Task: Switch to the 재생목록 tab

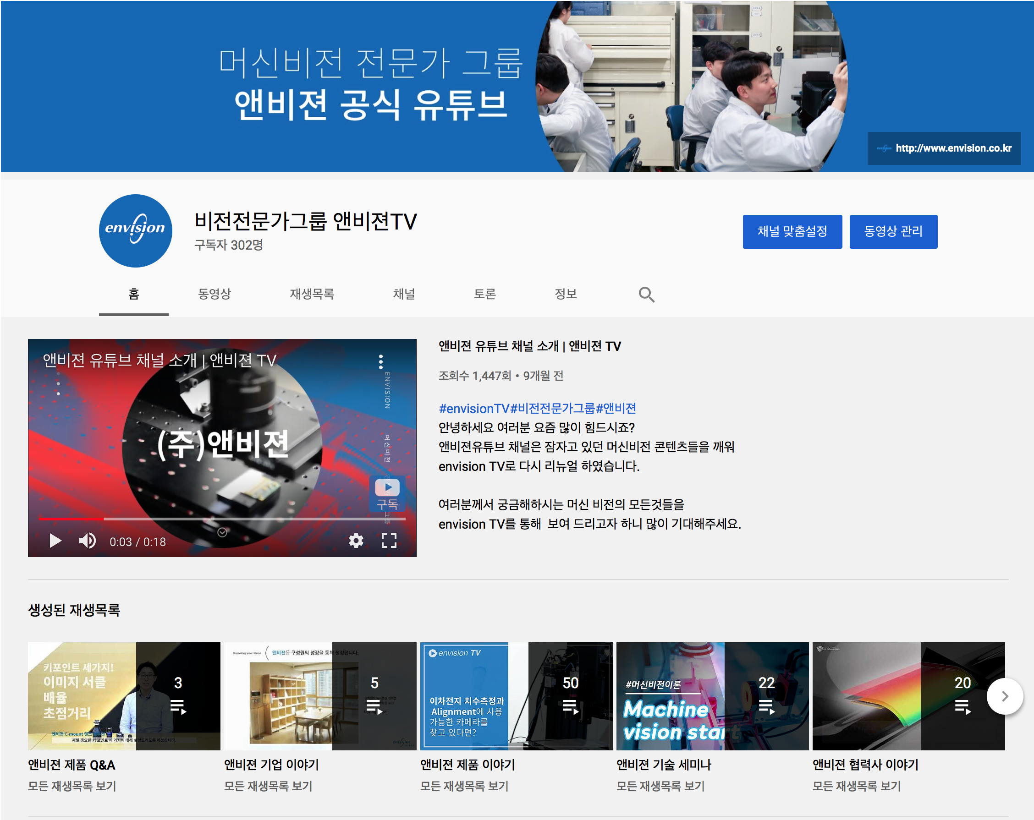Action: click(312, 294)
